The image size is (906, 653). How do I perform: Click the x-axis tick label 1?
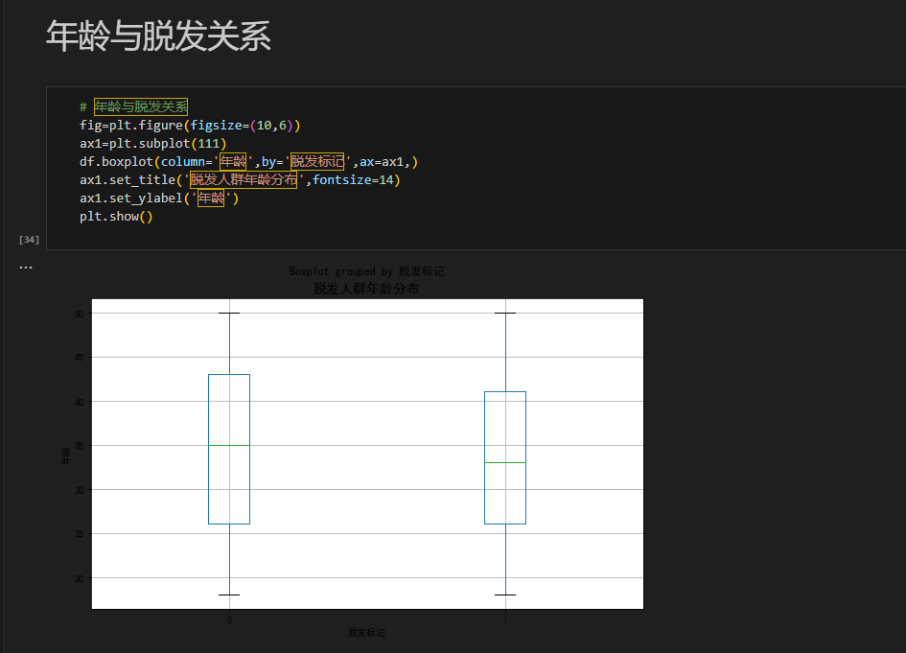[x=505, y=620]
